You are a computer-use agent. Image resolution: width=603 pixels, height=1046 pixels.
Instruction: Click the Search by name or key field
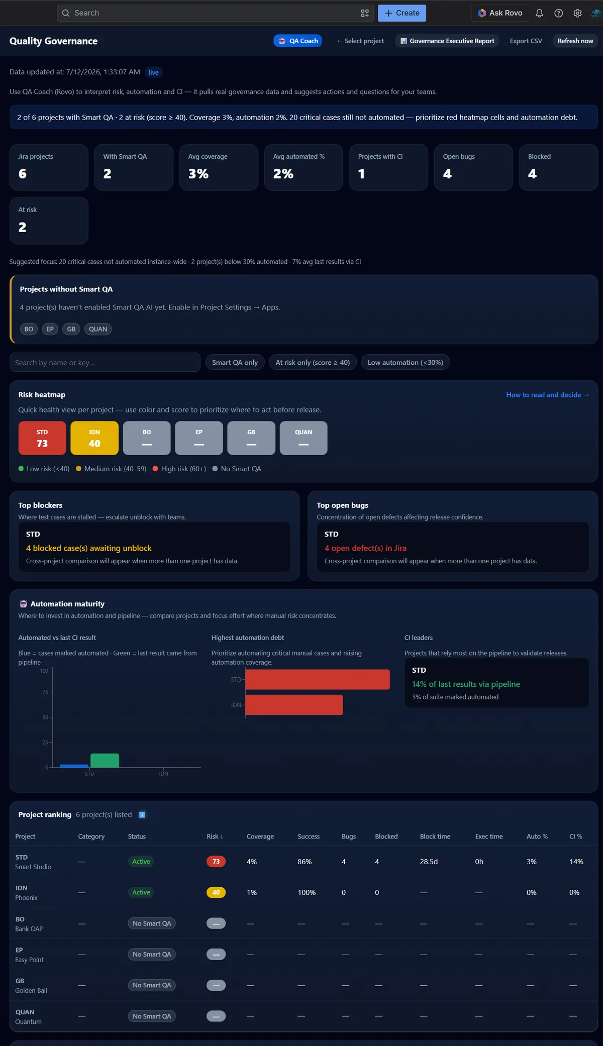click(105, 362)
